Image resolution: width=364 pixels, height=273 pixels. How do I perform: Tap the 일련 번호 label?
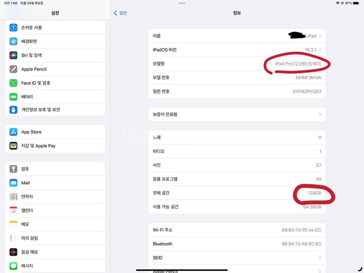[161, 91]
